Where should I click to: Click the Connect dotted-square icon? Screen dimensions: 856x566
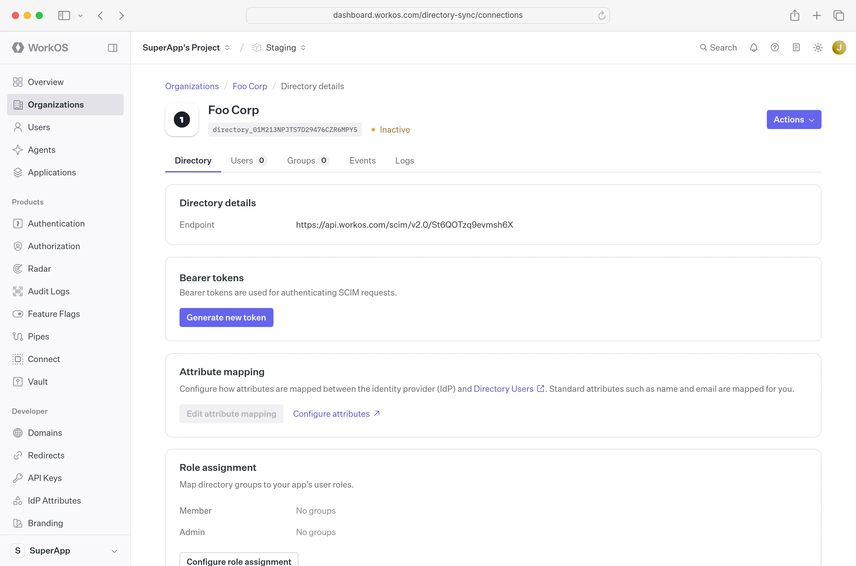pyautogui.click(x=18, y=359)
